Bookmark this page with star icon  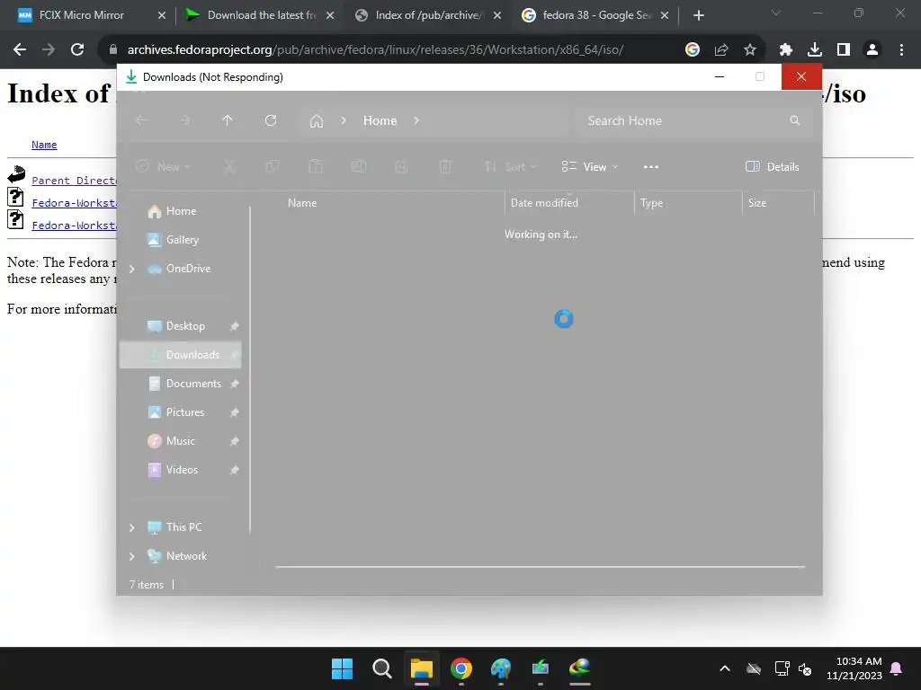[x=750, y=50]
